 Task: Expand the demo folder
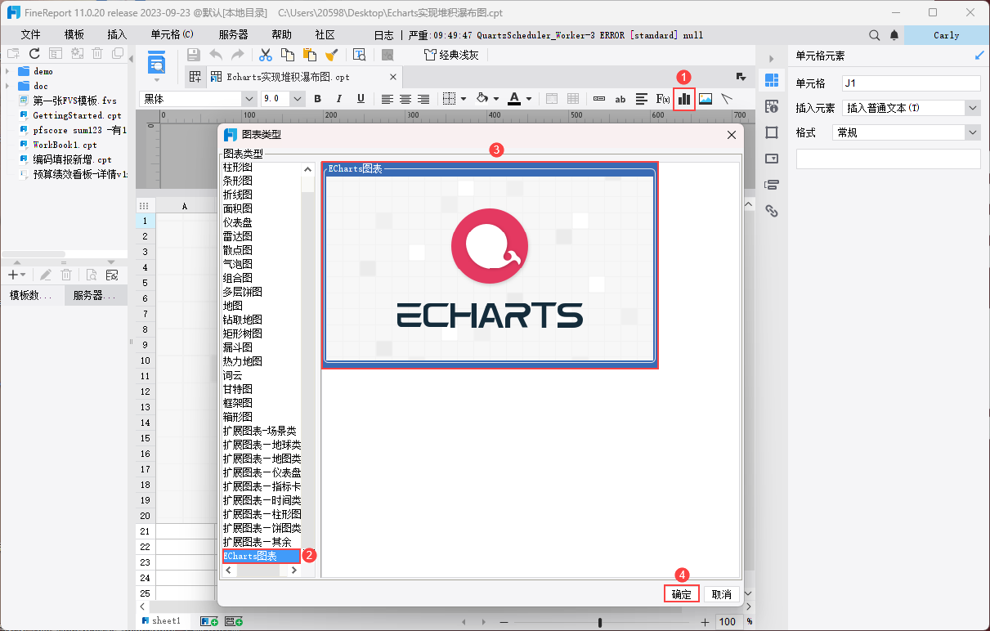pos(8,71)
